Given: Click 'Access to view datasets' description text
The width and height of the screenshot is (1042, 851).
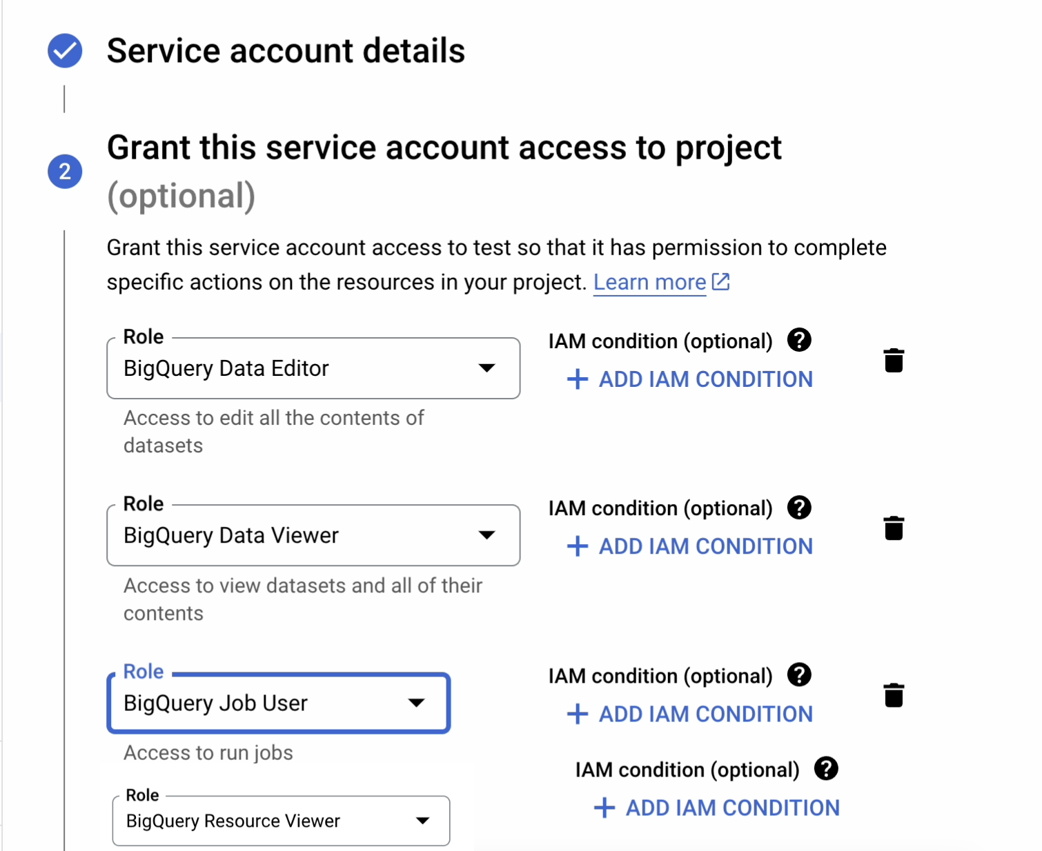Looking at the screenshot, I should click(302, 599).
